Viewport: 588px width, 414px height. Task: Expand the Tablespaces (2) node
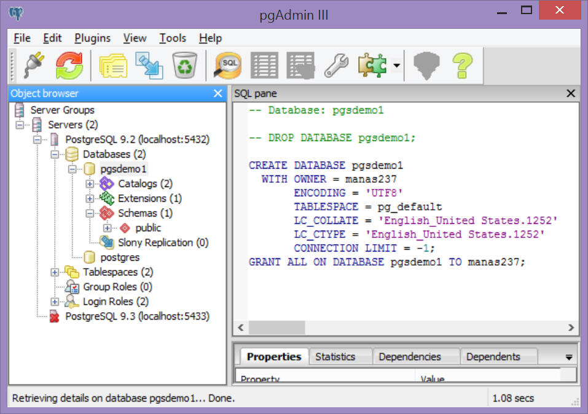click(55, 272)
